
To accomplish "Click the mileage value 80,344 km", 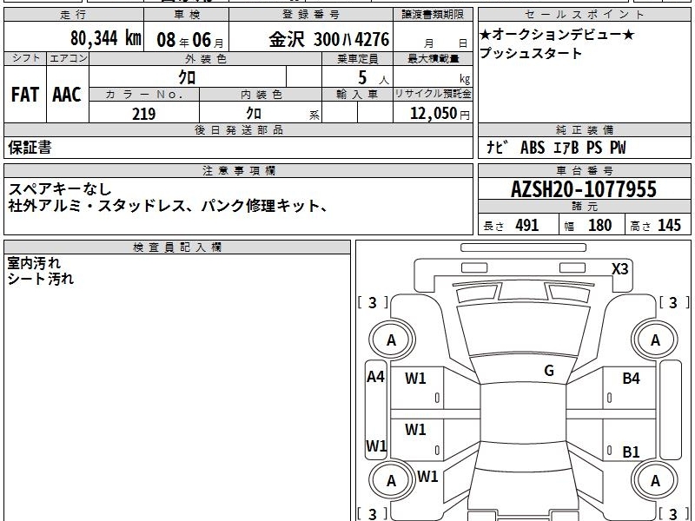I will coord(105,38).
